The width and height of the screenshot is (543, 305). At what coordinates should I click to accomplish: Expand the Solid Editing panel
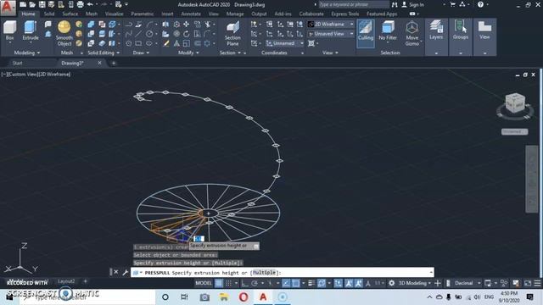[104, 53]
